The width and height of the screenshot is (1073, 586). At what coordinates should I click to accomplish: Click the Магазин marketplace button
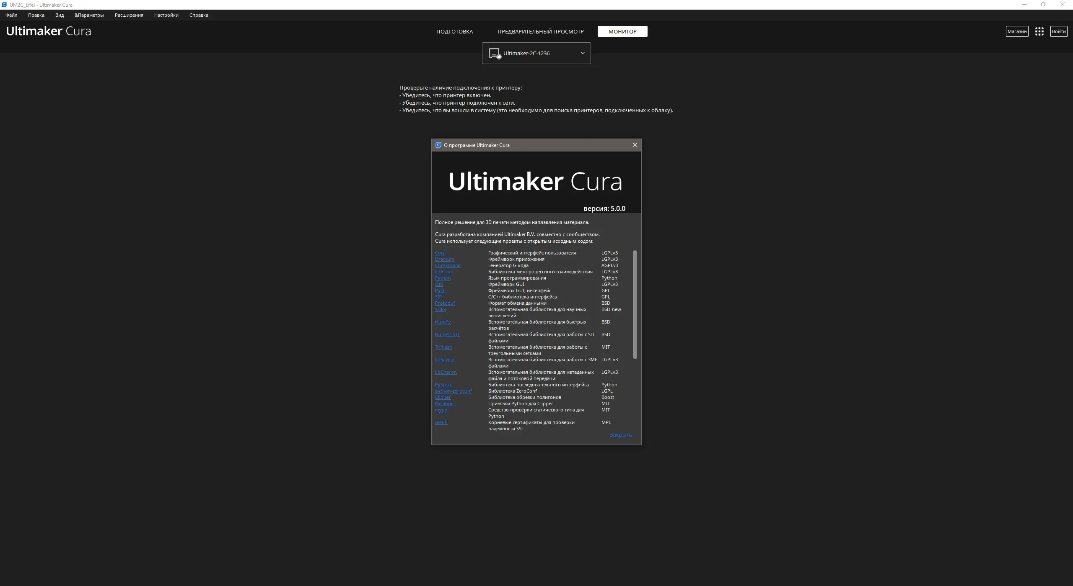click(x=1017, y=31)
